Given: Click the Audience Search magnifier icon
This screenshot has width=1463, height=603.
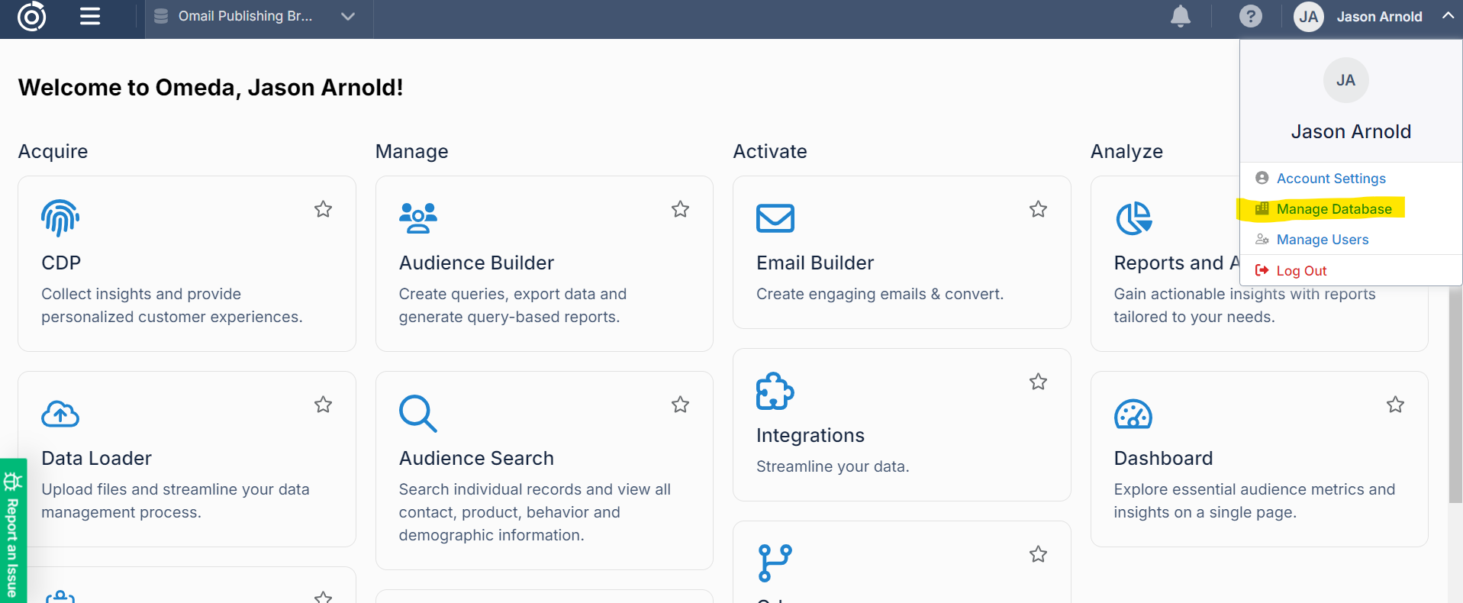Looking at the screenshot, I should 417,414.
